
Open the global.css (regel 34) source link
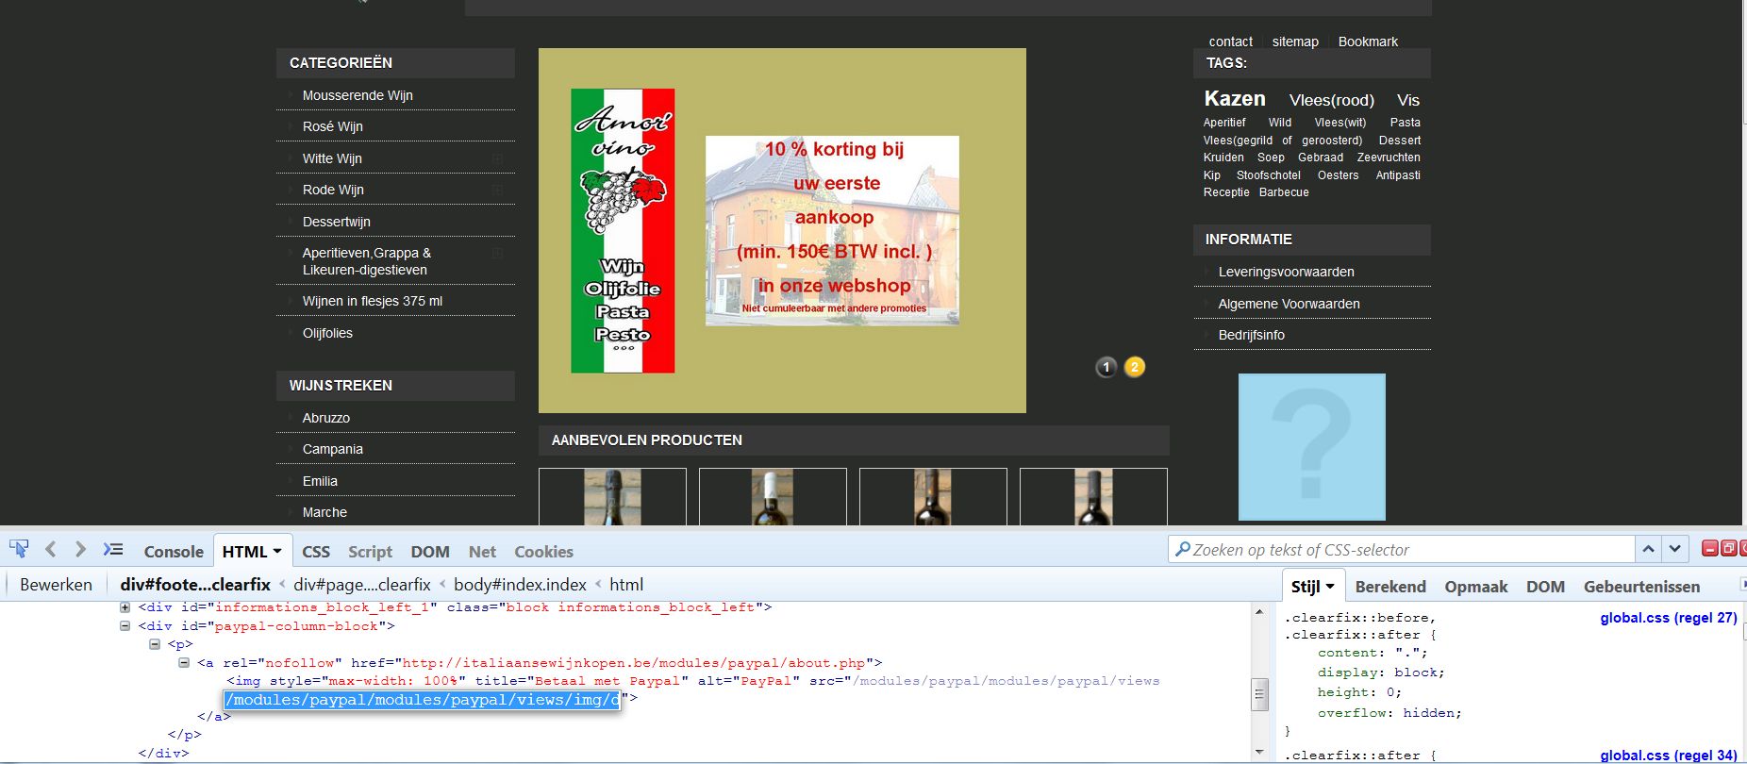(x=1669, y=756)
